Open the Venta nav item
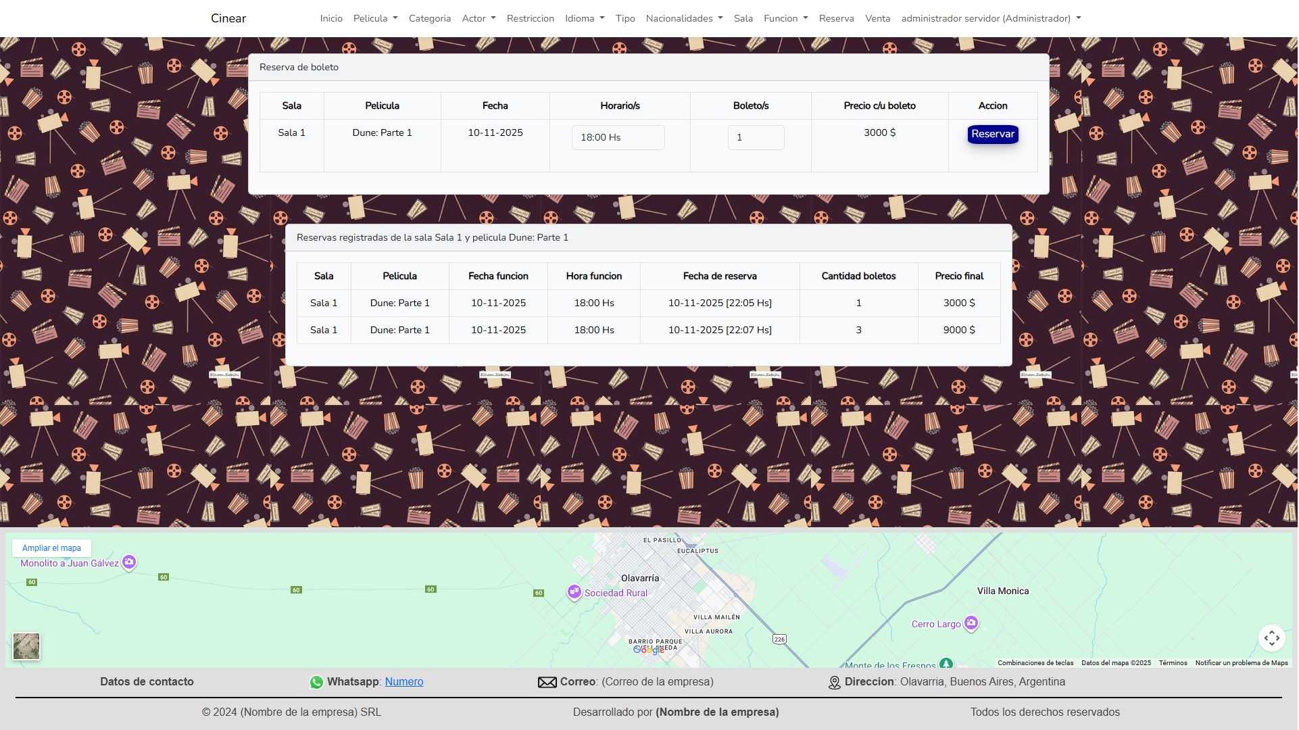The height and width of the screenshot is (730, 1299). [x=877, y=18]
